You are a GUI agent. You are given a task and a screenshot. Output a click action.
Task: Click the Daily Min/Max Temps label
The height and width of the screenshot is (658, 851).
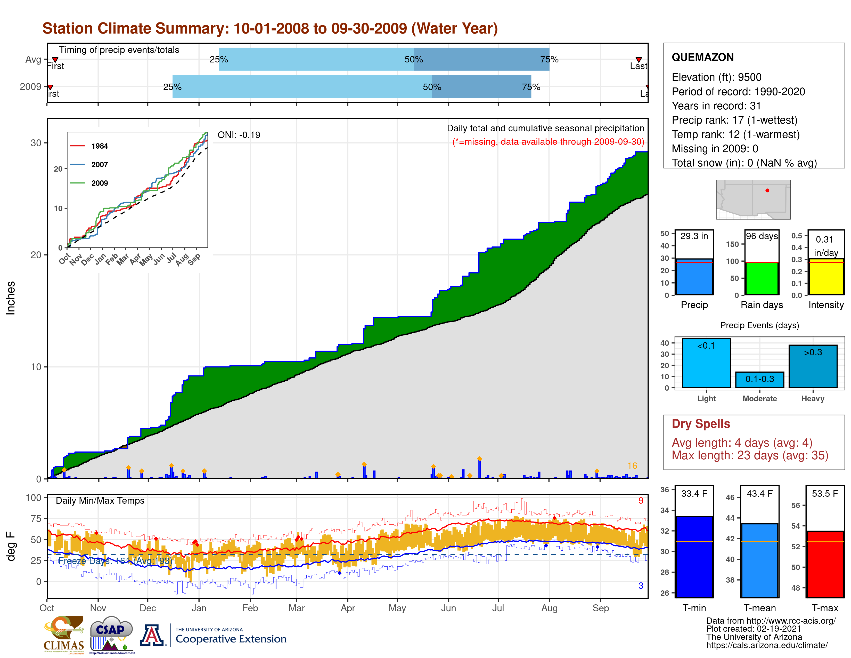pyautogui.click(x=100, y=501)
